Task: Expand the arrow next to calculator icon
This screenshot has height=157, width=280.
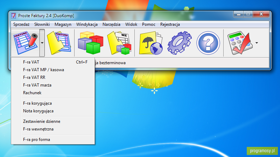Action: [x=257, y=43]
